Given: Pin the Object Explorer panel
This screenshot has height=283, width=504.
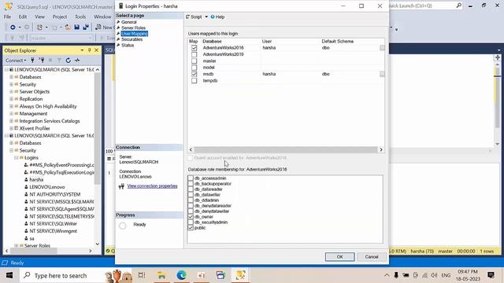Looking at the screenshot, I should pyautogui.click(x=89, y=50).
